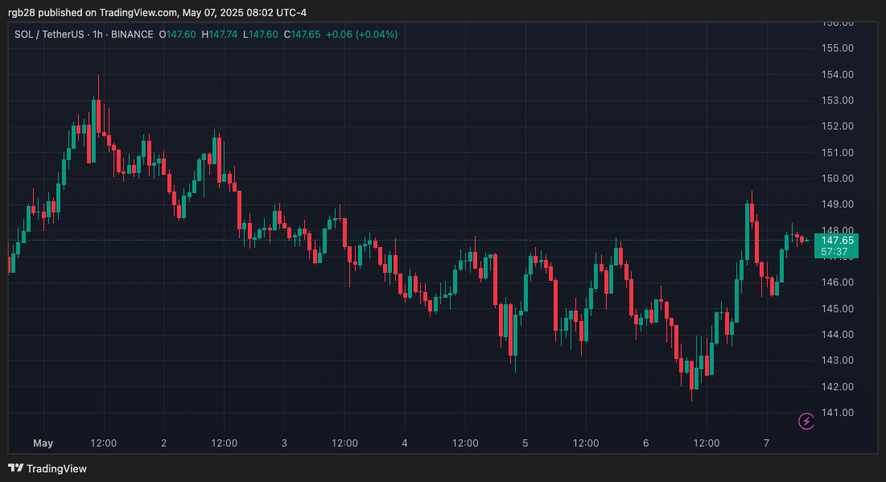886x482 pixels.
Task: Click the 1h interval label in chart legend
Action: 100,35
